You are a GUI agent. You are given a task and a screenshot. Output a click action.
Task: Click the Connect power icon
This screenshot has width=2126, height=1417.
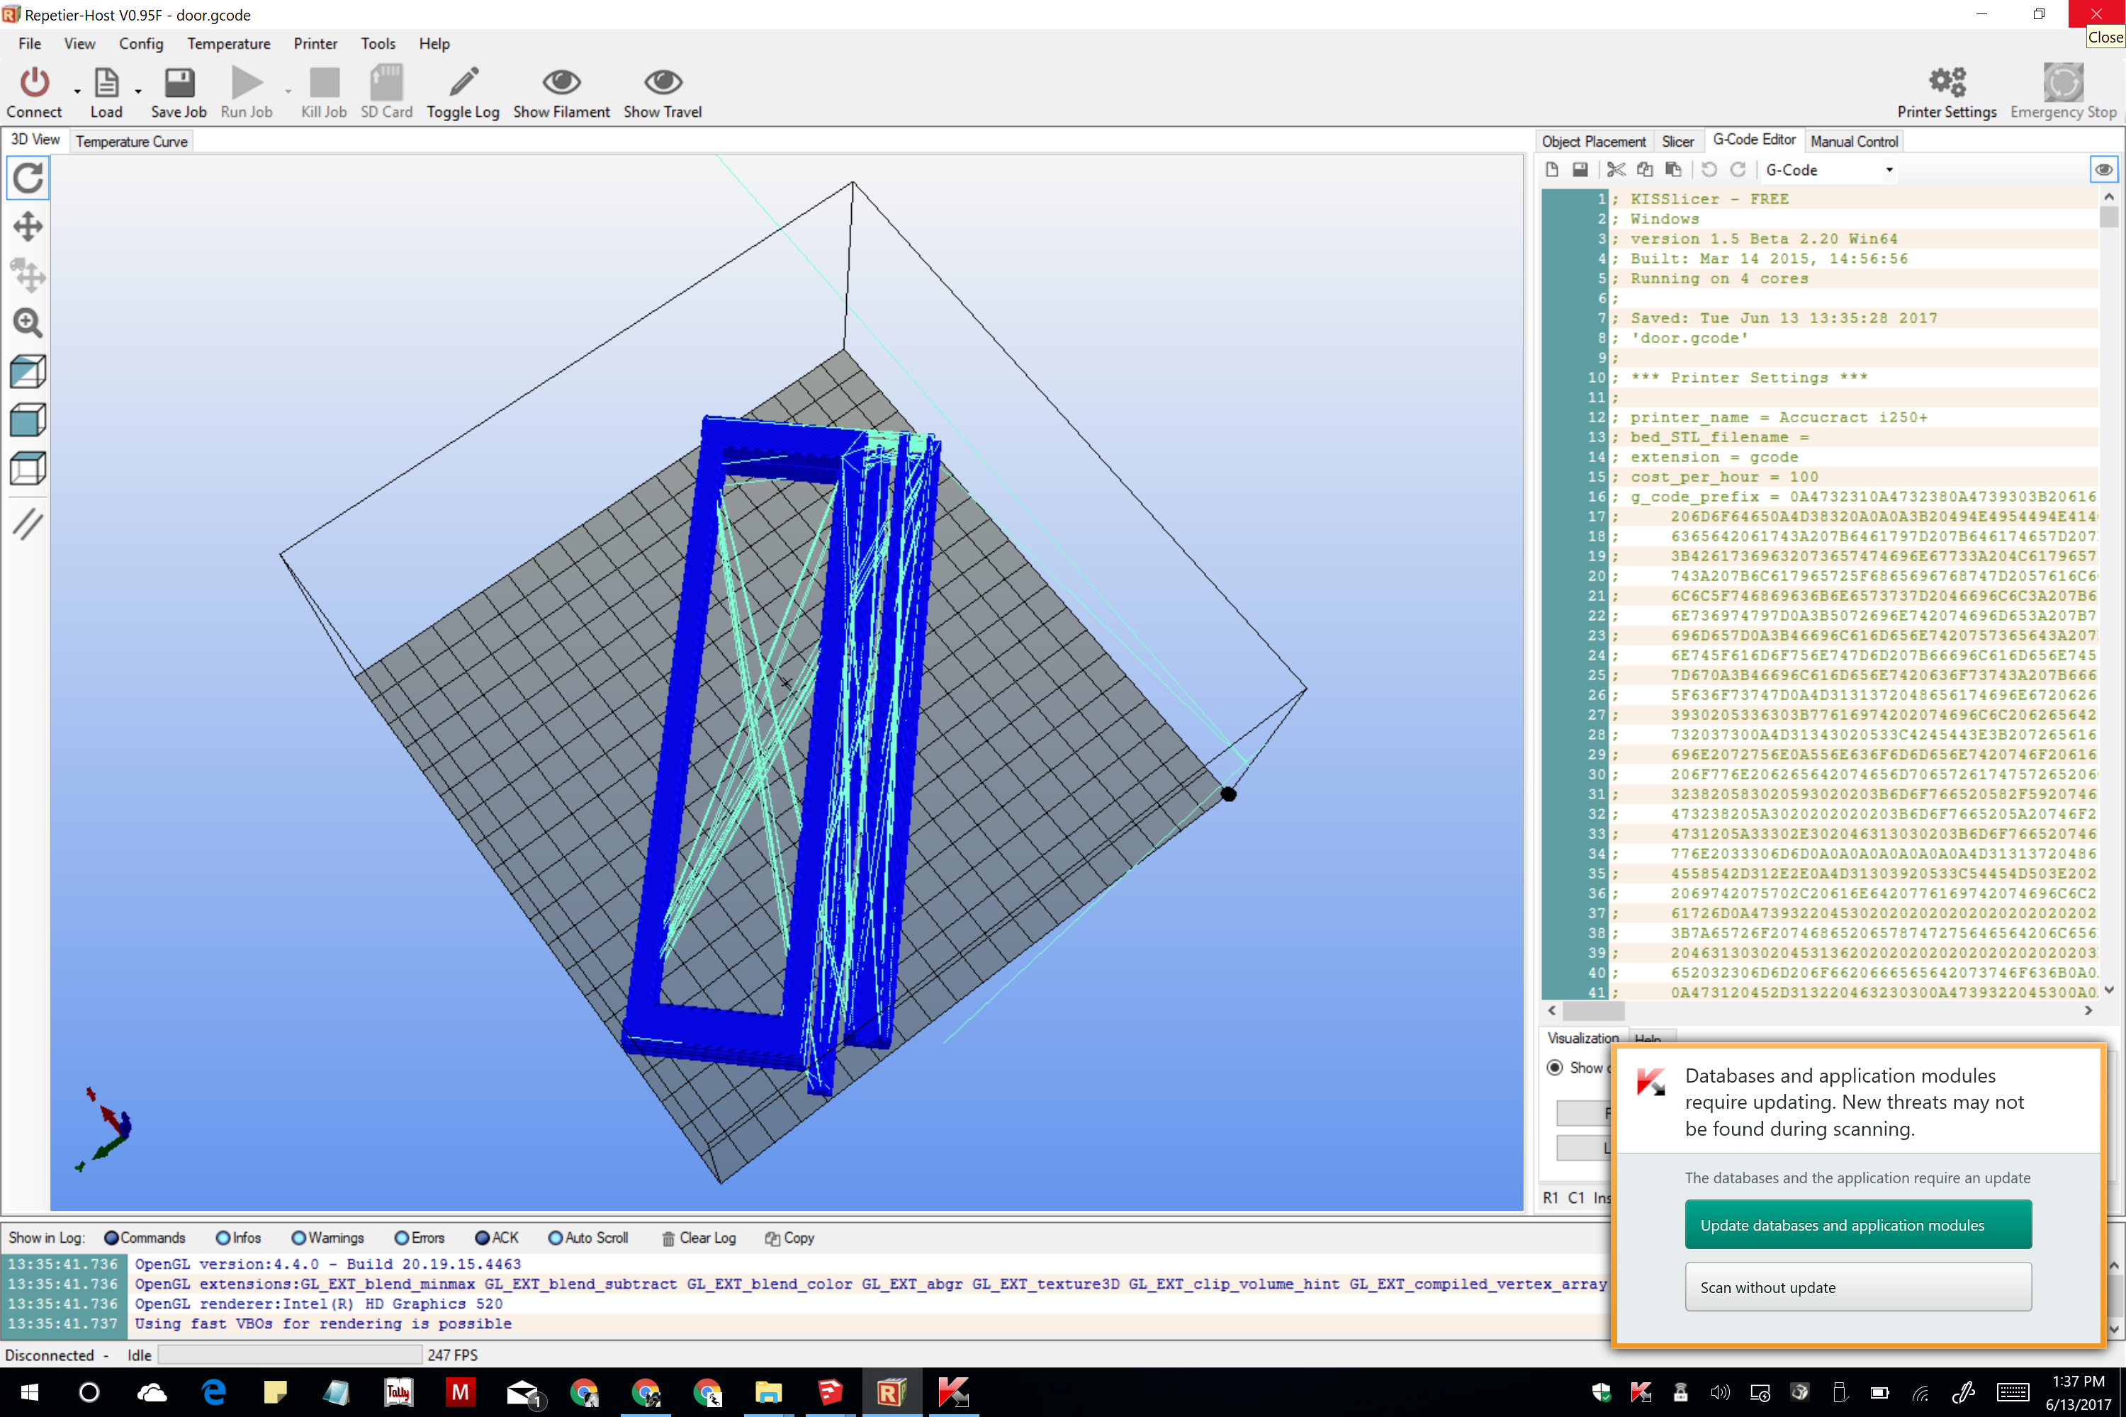pyautogui.click(x=34, y=83)
